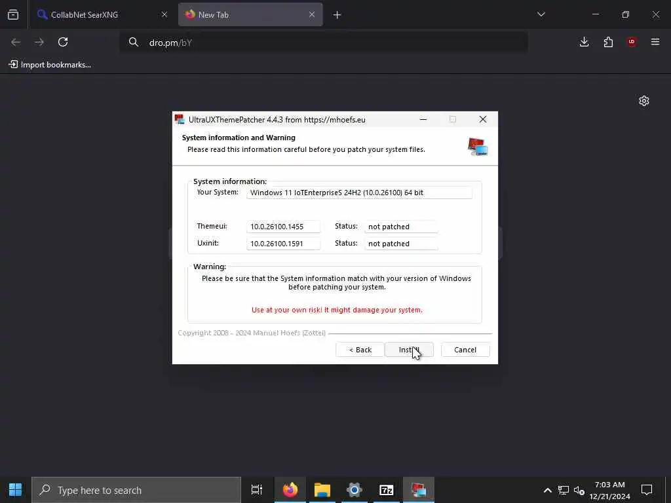Screen dimensions: 671x503
Task: Click the Install button in the patcher
Action: coord(409,350)
